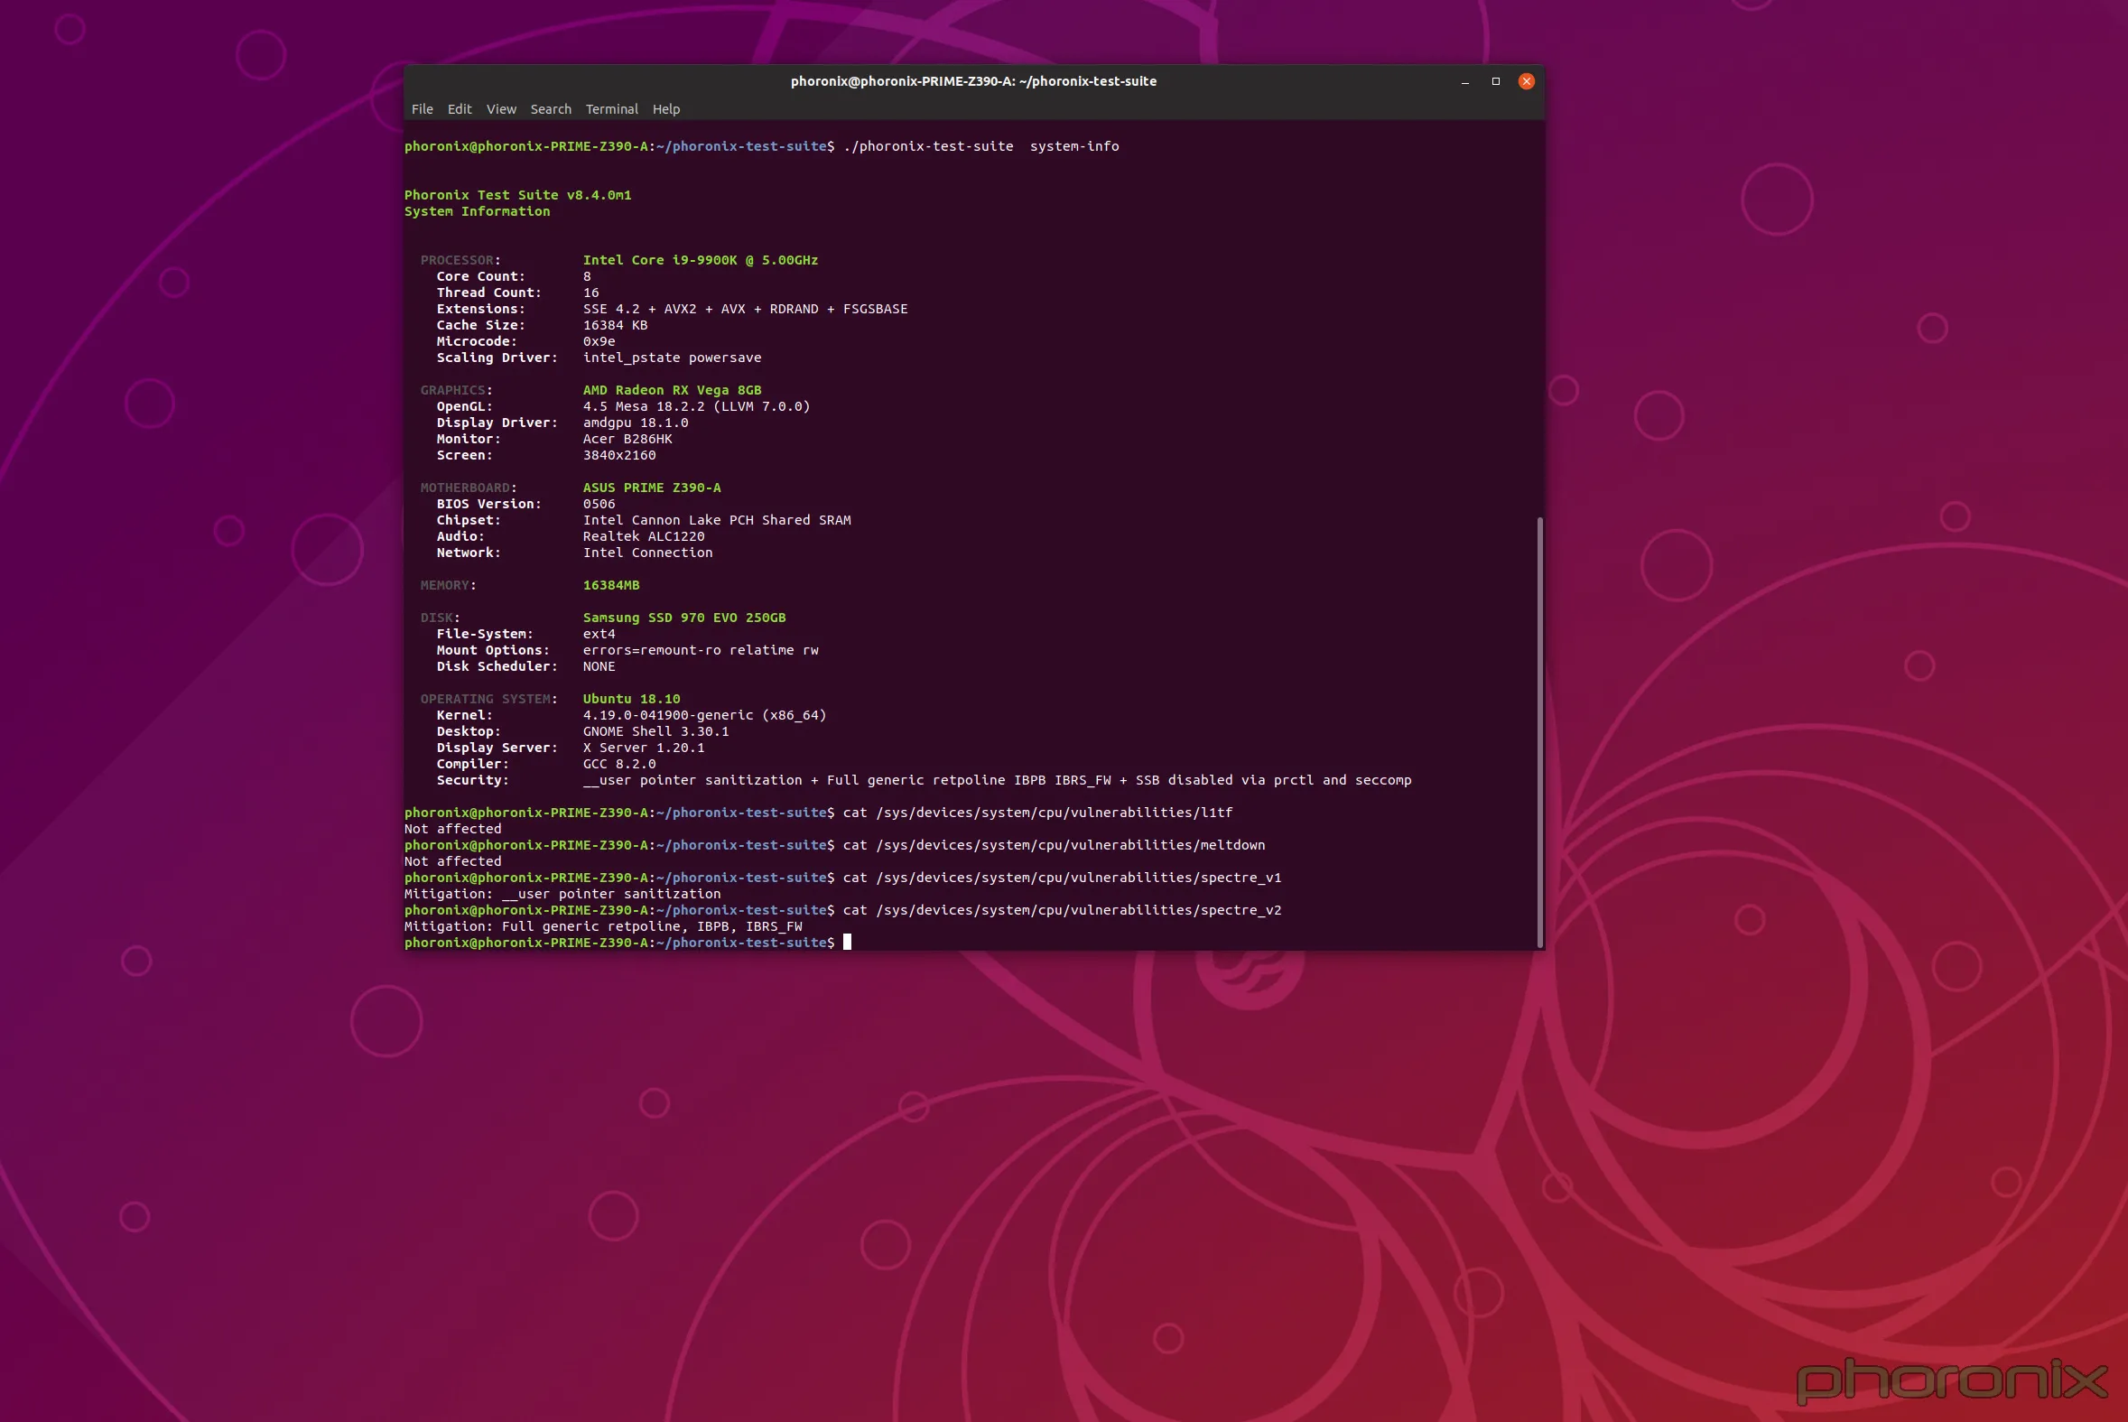Close the terminal window

(x=1526, y=81)
